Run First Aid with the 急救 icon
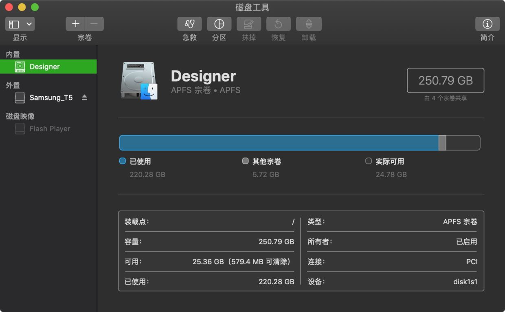 coord(189,24)
